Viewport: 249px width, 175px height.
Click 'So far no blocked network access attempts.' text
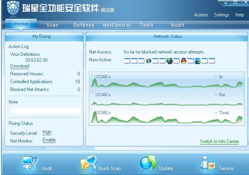coord(164,52)
